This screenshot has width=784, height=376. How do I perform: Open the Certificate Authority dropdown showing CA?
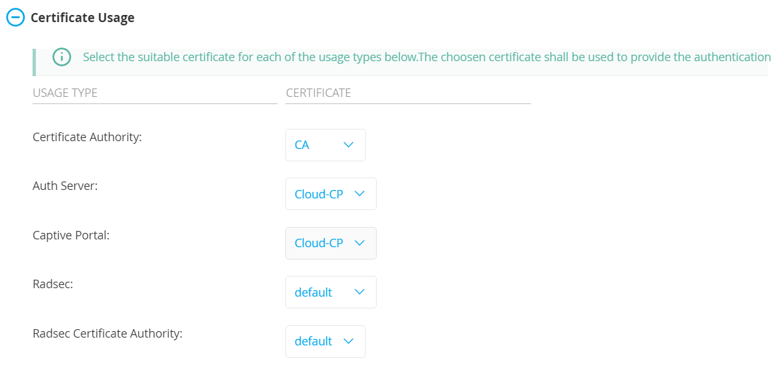(x=325, y=145)
